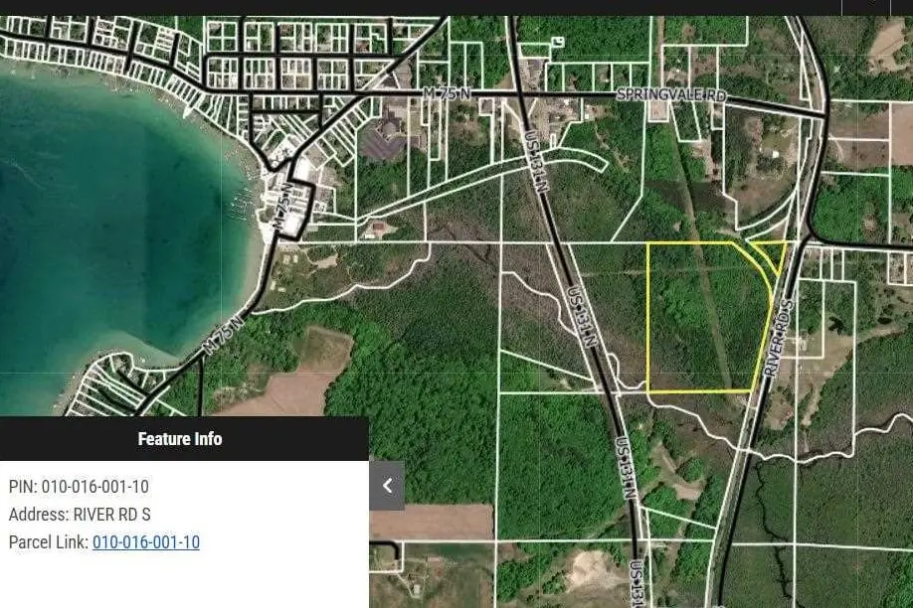Click the marina docks on the lakeshore

click(x=242, y=196)
